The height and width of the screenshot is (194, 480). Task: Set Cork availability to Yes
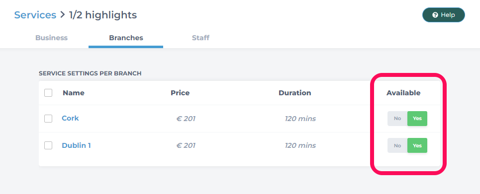click(417, 119)
